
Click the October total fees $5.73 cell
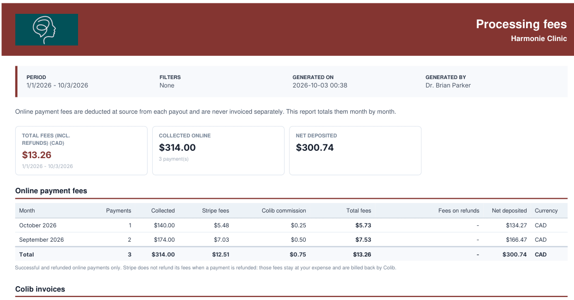click(363, 225)
